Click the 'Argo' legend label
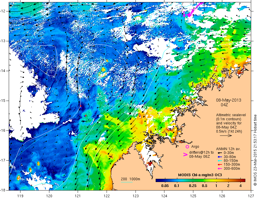Screen dimensions: 257x199 point(195,147)
